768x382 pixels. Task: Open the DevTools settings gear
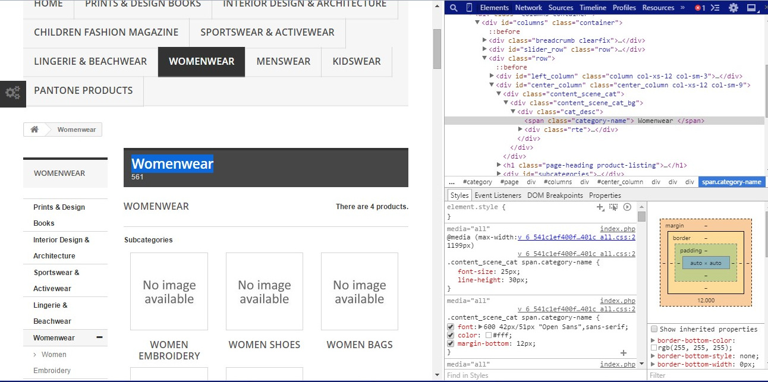[734, 8]
